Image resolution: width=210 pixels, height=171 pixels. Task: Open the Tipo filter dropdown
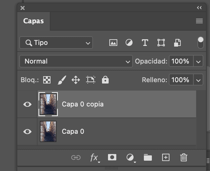click(x=56, y=43)
